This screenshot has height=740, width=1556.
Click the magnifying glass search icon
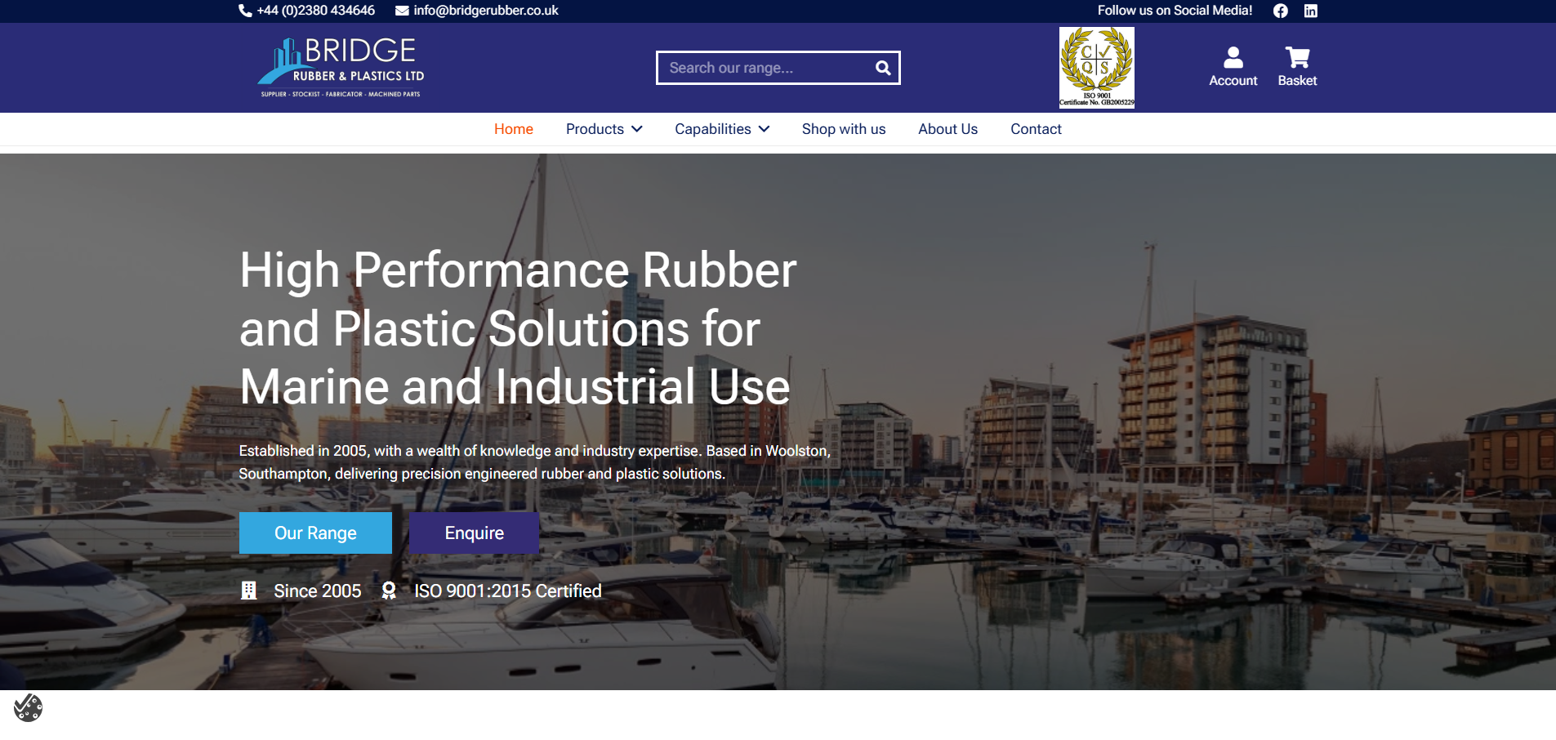(883, 68)
